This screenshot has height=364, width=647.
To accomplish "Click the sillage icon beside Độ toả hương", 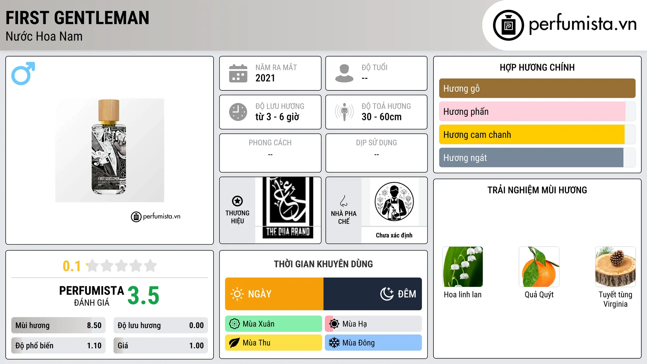I will pyautogui.click(x=344, y=112).
